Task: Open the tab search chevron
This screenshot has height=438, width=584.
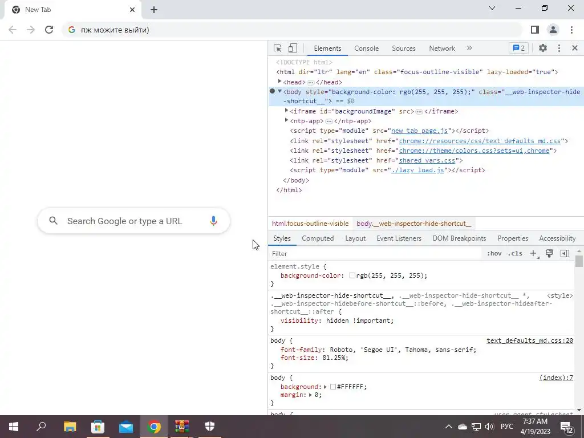Action: (x=492, y=8)
